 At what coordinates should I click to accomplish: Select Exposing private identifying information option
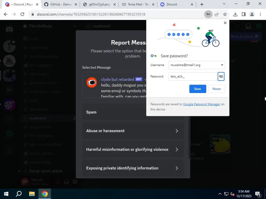133,168
